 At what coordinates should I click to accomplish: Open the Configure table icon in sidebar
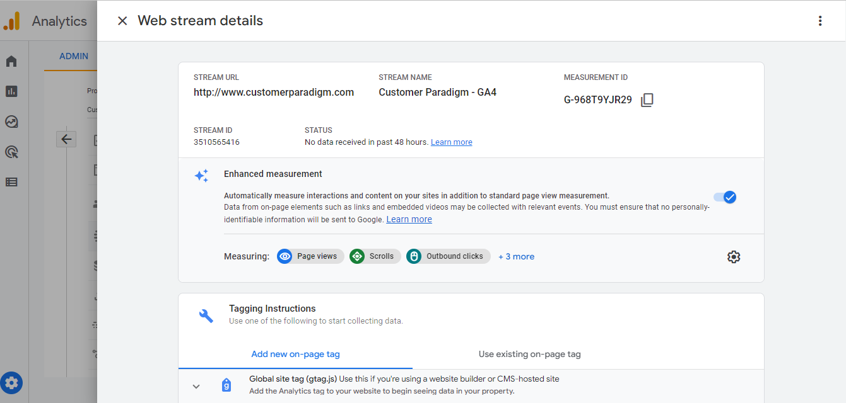[11, 182]
